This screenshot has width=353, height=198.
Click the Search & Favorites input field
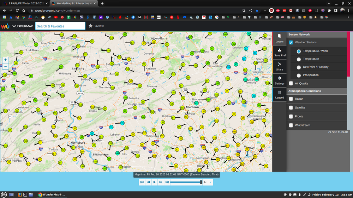tap(60, 26)
